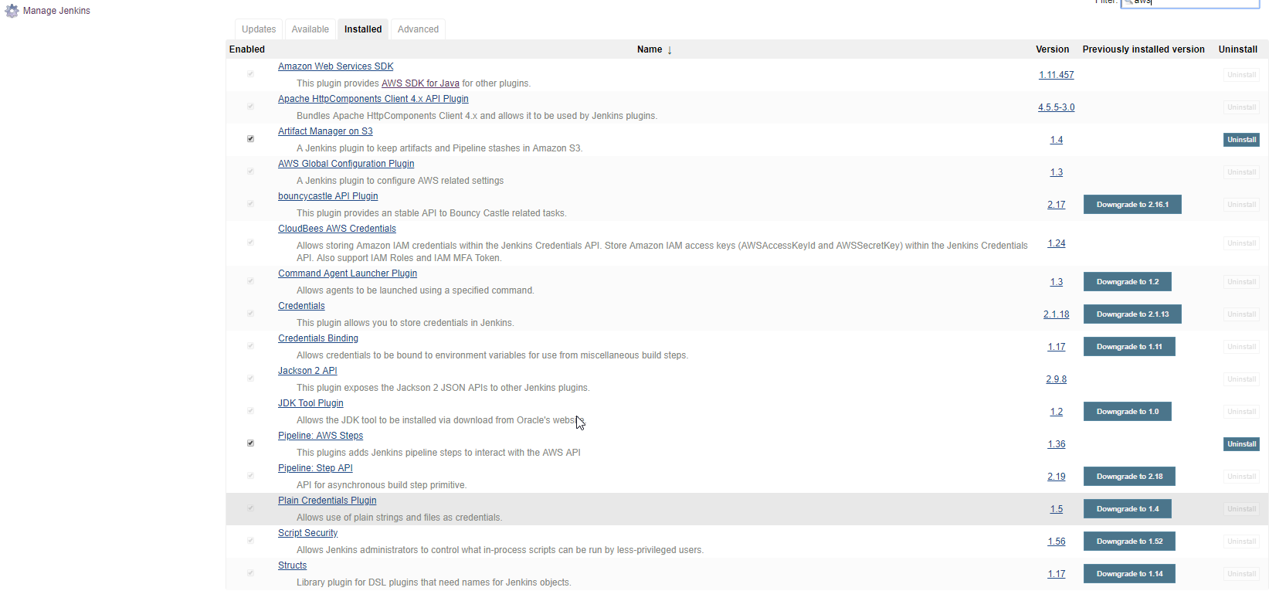The image size is (1269, 601).
Task: Click Apache HttpComponents Client enabled checkbox
Action: click(250, 107)
